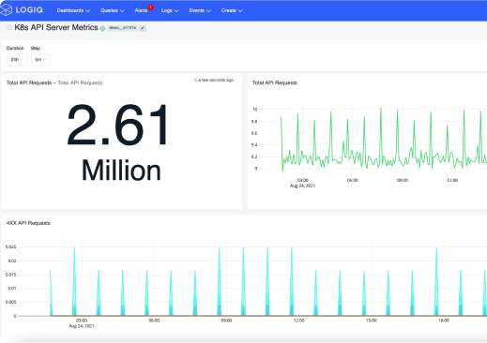Open the Alerts page

pos(141,10)
